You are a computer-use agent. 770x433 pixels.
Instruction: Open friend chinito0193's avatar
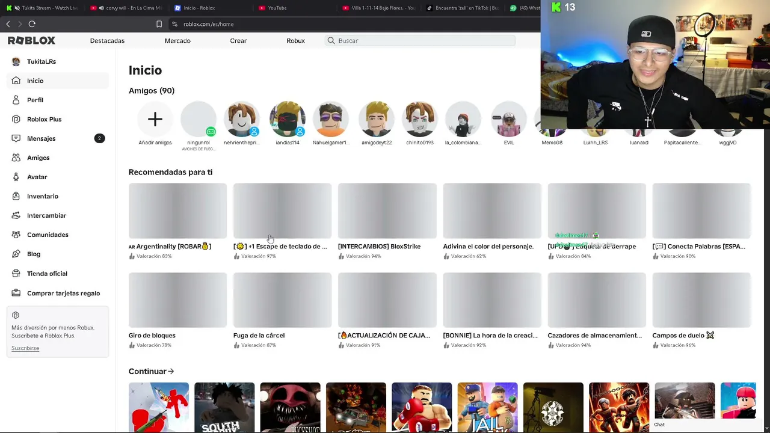tap(420, 119)
